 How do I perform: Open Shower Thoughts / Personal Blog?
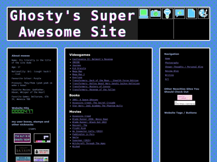184,67
